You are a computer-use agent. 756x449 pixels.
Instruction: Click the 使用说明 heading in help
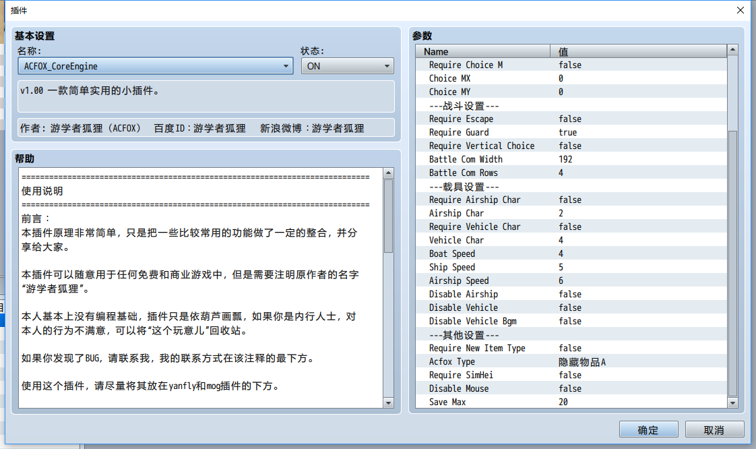(42, 191)
